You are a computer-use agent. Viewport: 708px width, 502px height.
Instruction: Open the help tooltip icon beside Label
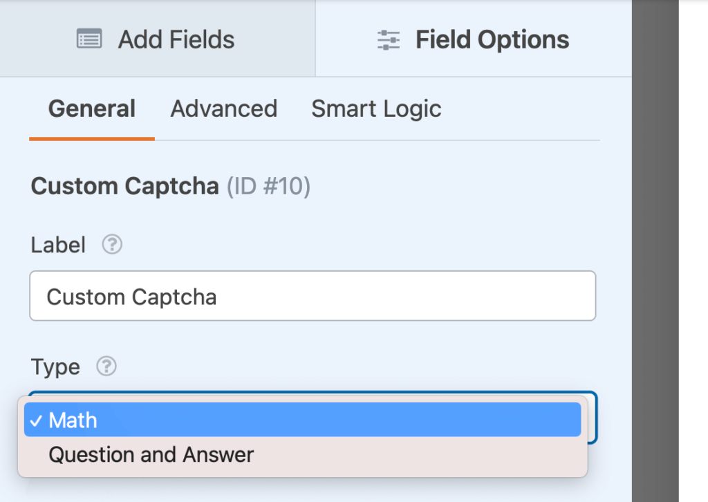[112, 245]
